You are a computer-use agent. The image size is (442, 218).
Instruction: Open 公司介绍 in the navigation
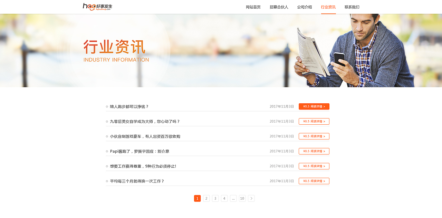click(x=304, y=7)
